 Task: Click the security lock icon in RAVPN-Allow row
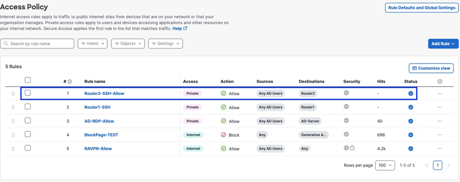pos(352,148)
